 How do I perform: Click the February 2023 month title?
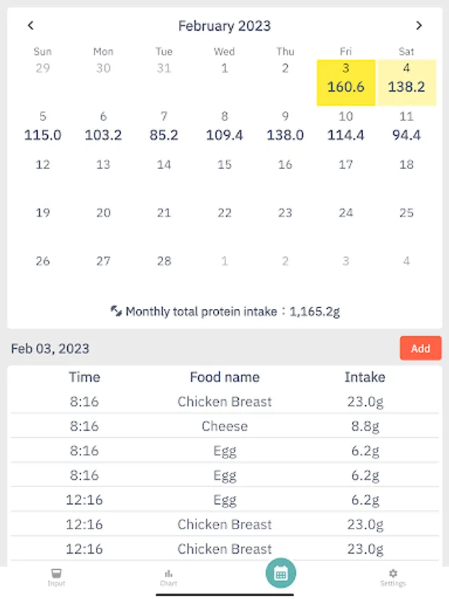click(225, 26)
